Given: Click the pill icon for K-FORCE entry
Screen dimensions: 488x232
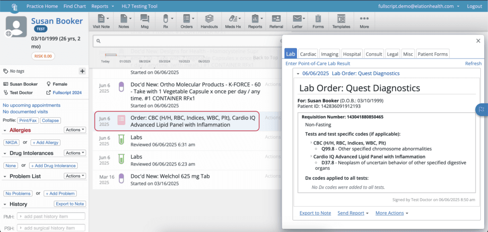Looking at the screenshot, I should [x=122, y=87].
